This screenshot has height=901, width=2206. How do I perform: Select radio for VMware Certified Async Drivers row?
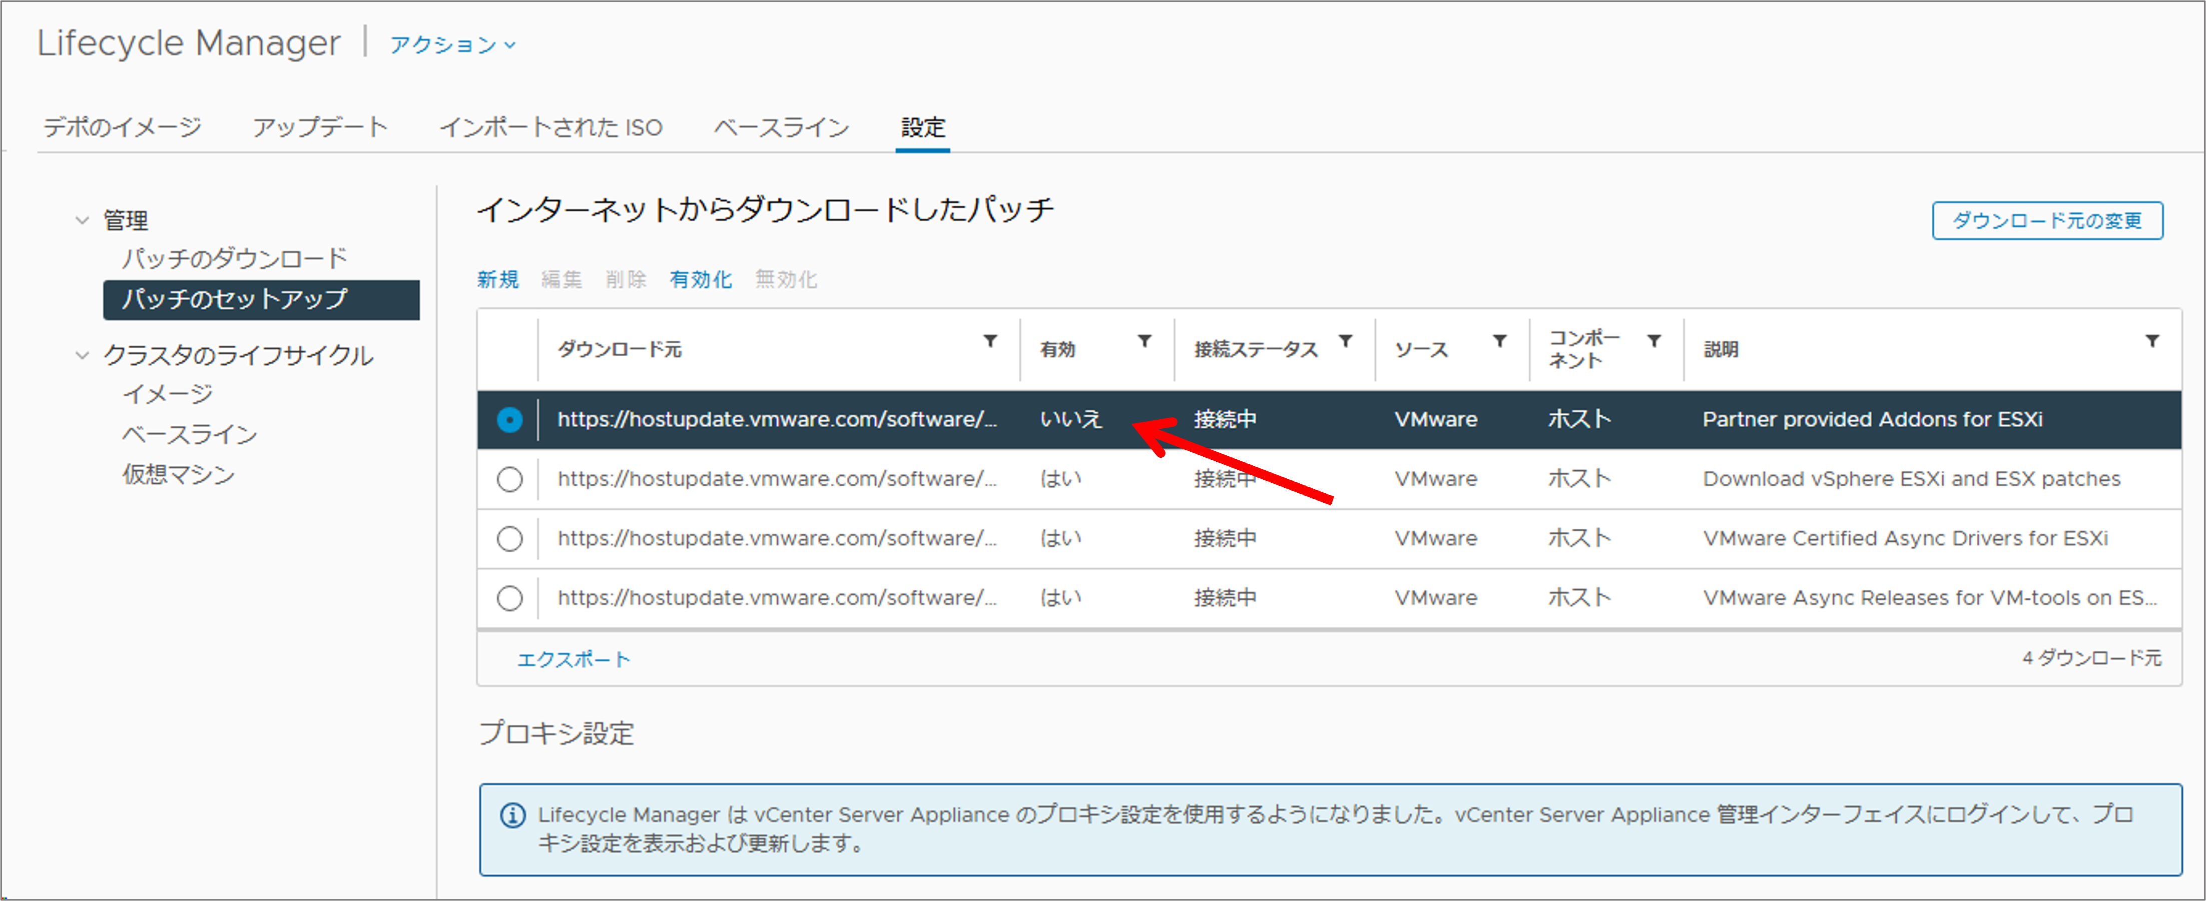(x=509, y=539)
